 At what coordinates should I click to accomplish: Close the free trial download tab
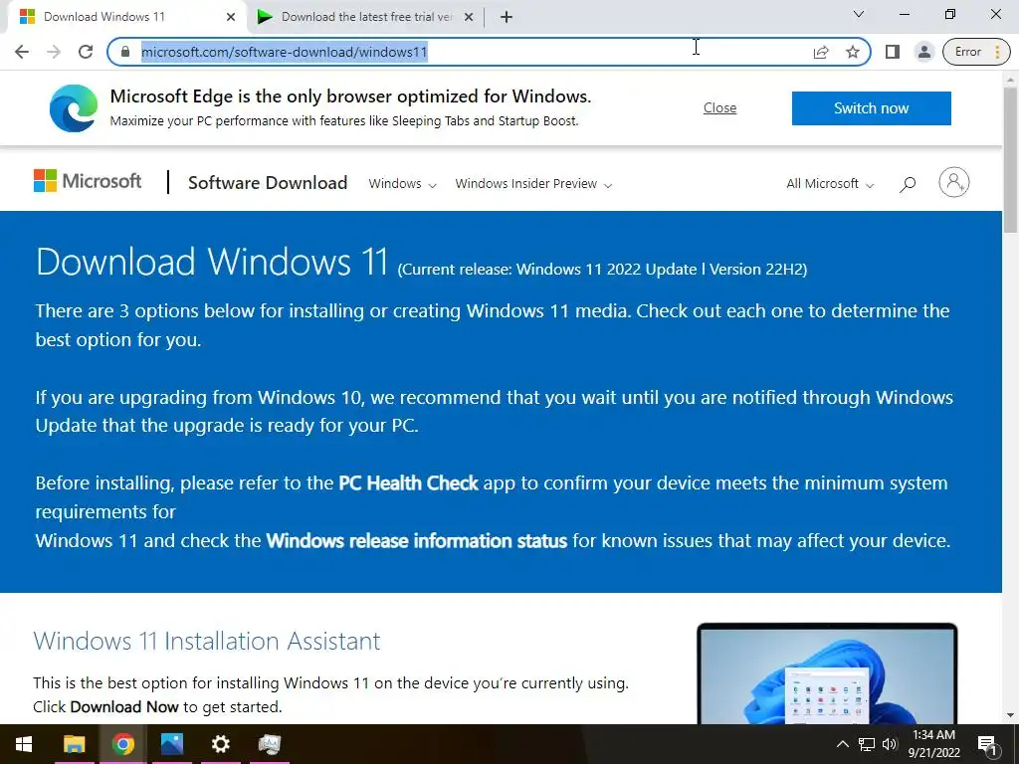(x=468, y=18)
